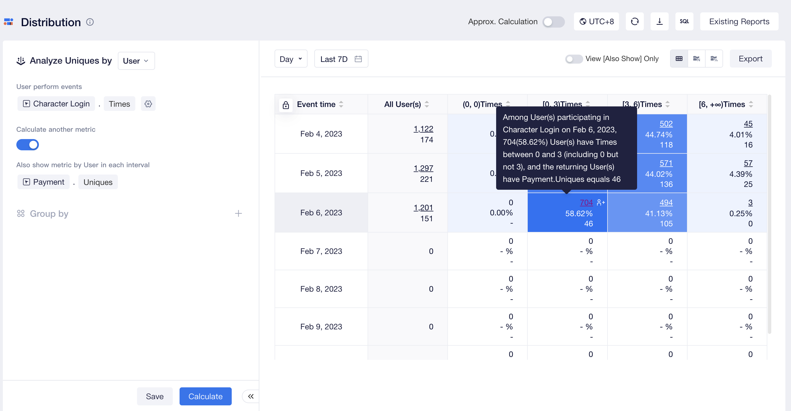Open the 45 users link for Feb 4
The image size is (791, 411).
click(x=748, y=124)
